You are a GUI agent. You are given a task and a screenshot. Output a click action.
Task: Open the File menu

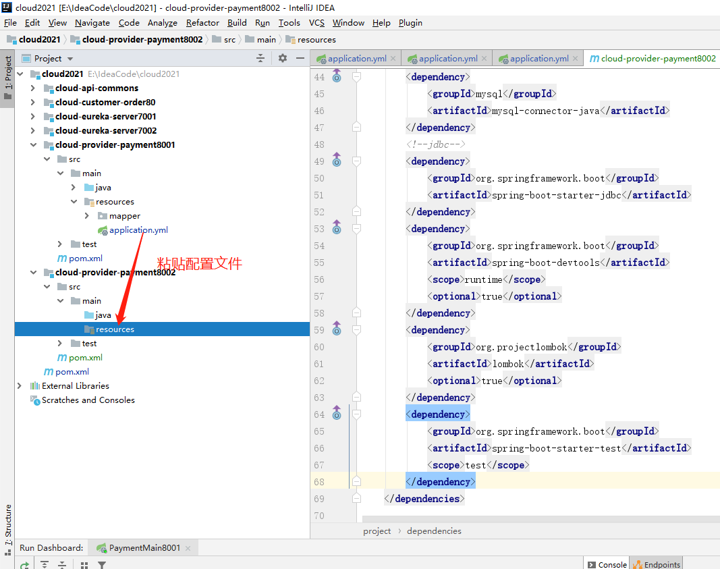(x=10, y=22)
